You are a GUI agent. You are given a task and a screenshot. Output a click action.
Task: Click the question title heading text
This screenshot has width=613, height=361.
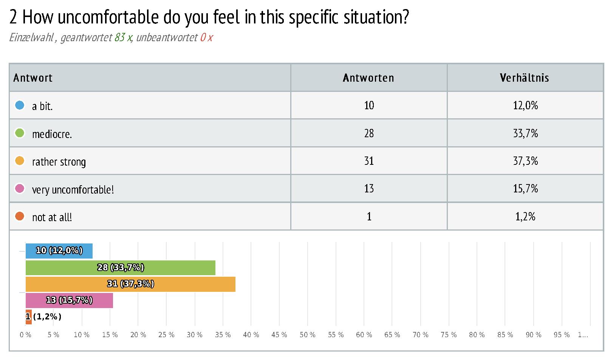tap(209, 17)
